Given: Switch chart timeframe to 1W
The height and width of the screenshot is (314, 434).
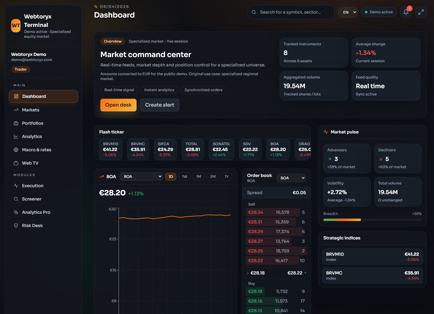Looking at the screenshot, I should point(184,176).
